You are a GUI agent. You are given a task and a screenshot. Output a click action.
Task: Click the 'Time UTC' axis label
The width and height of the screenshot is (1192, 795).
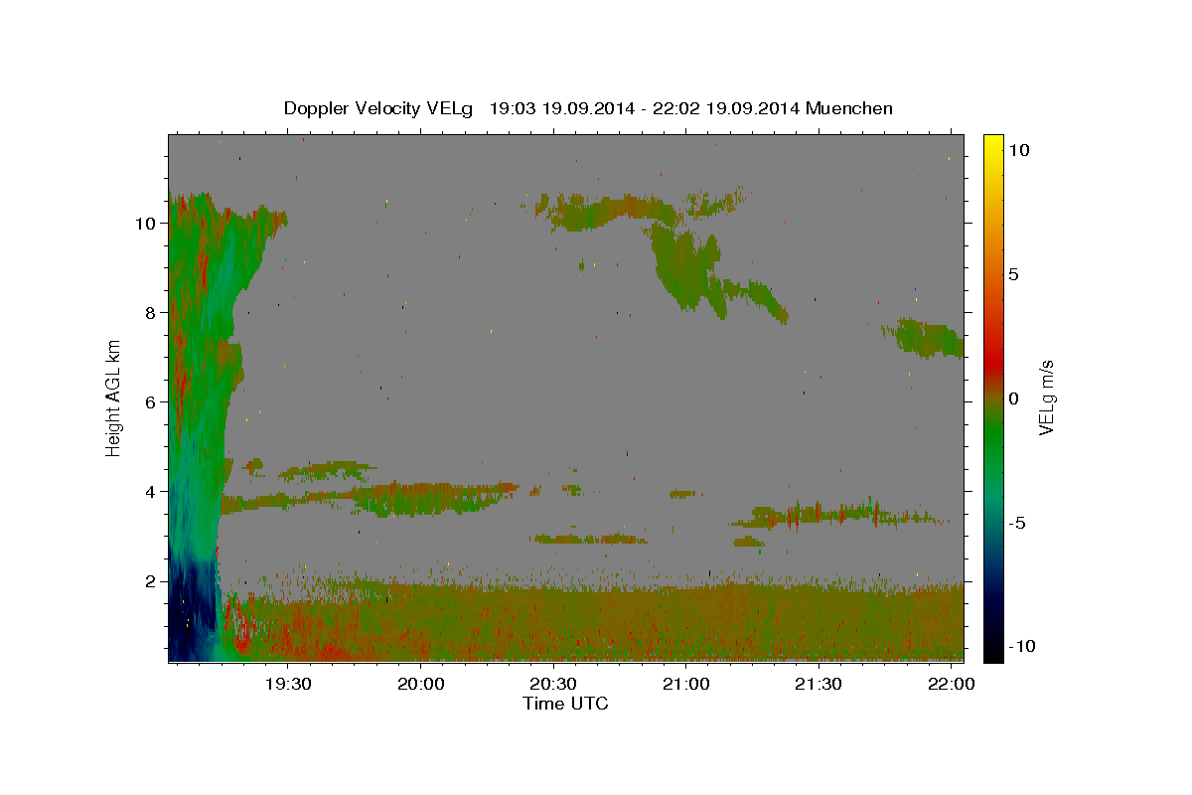point(565,704)
